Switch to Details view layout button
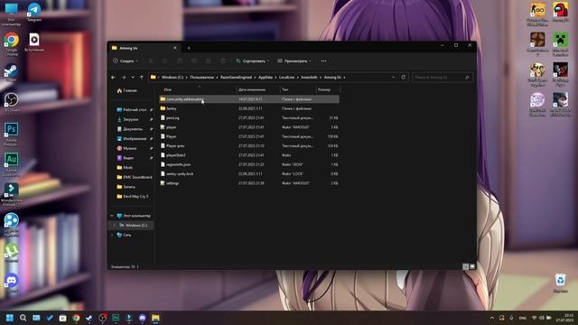 466,266
